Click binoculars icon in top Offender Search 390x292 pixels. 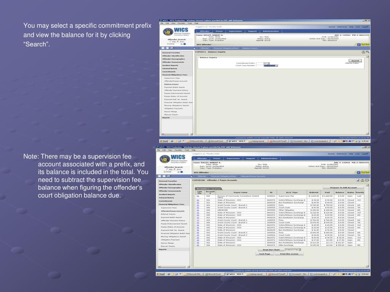182,44
